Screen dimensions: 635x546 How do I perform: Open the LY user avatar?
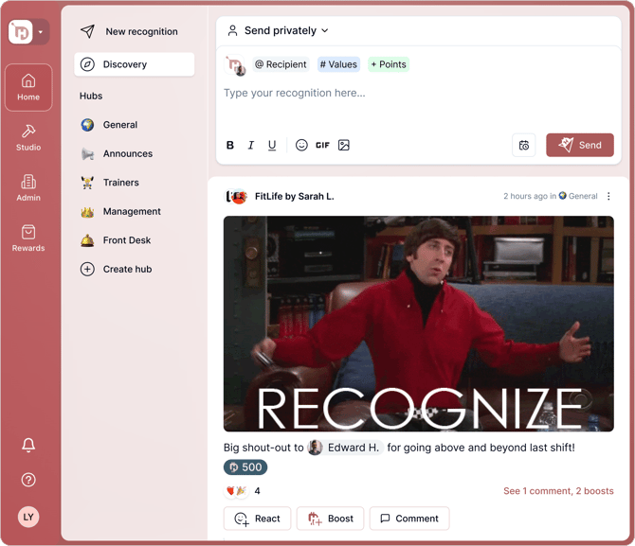tap(28, 517)
